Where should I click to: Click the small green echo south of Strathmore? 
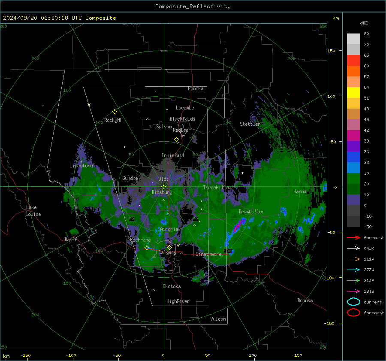(201, 277)
